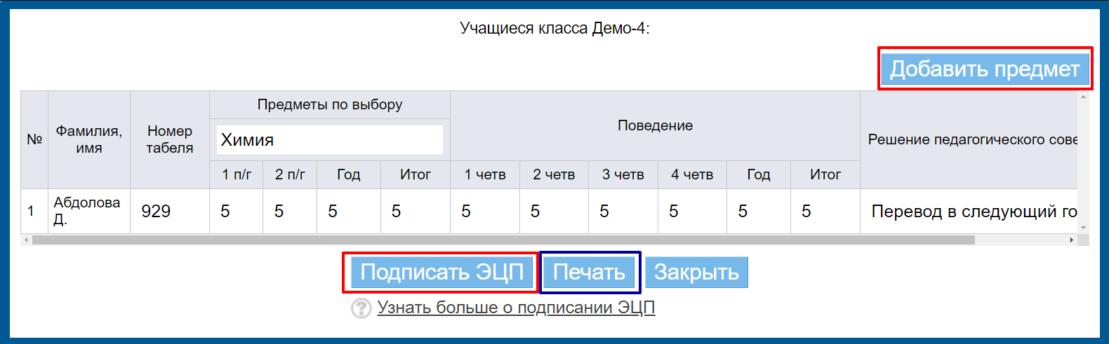Click Химия Итог grade cell
Screen dimensions: 1109x344
[x=415, y=211]
